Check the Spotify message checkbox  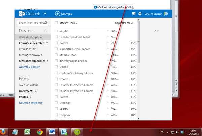(x=56, y=109)
